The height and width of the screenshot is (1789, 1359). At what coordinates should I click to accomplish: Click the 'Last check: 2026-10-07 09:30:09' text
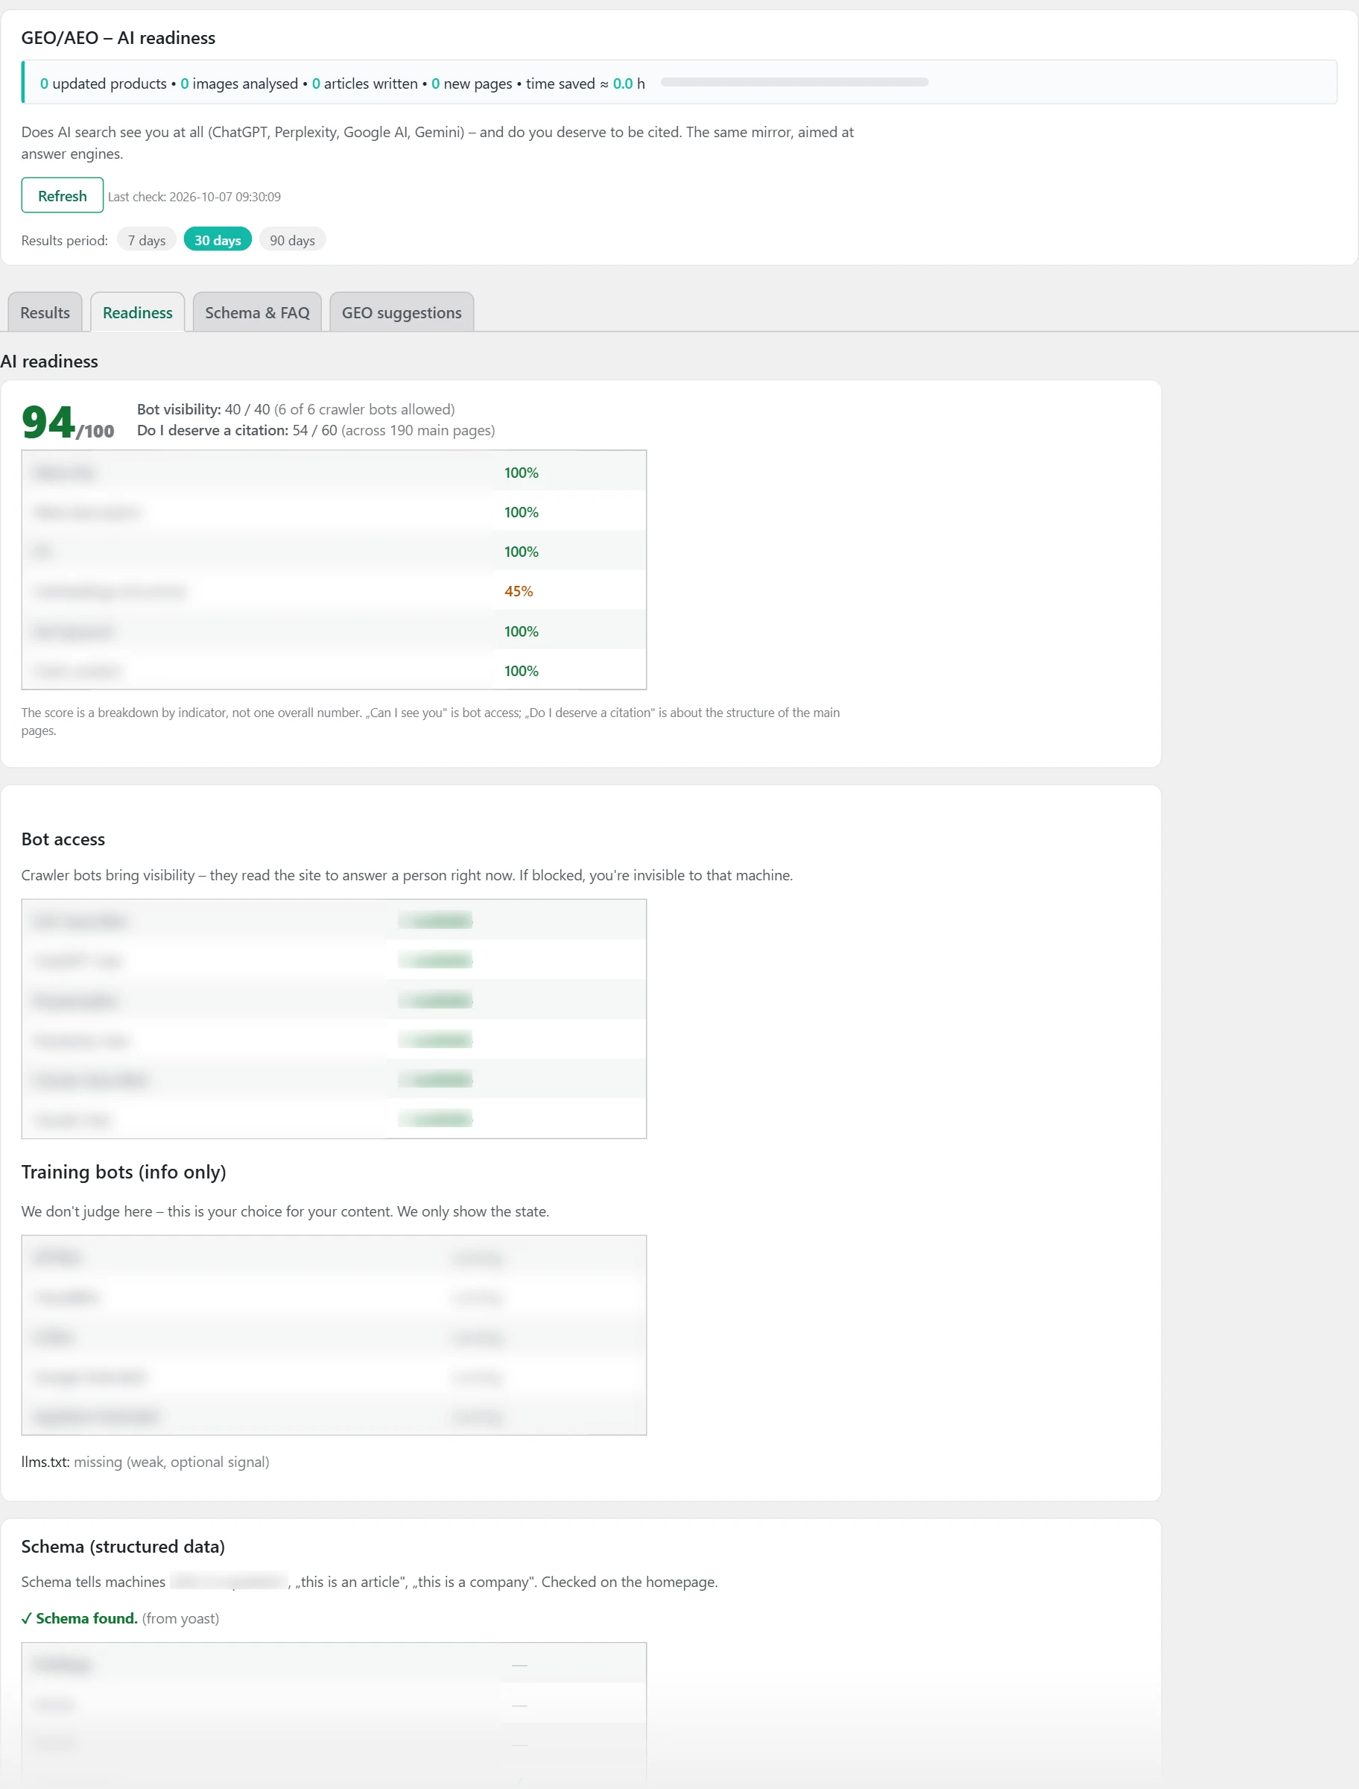click(194, 197)
